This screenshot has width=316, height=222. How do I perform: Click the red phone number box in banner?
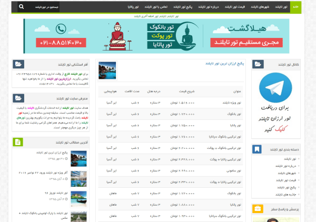tap(61, 43)
